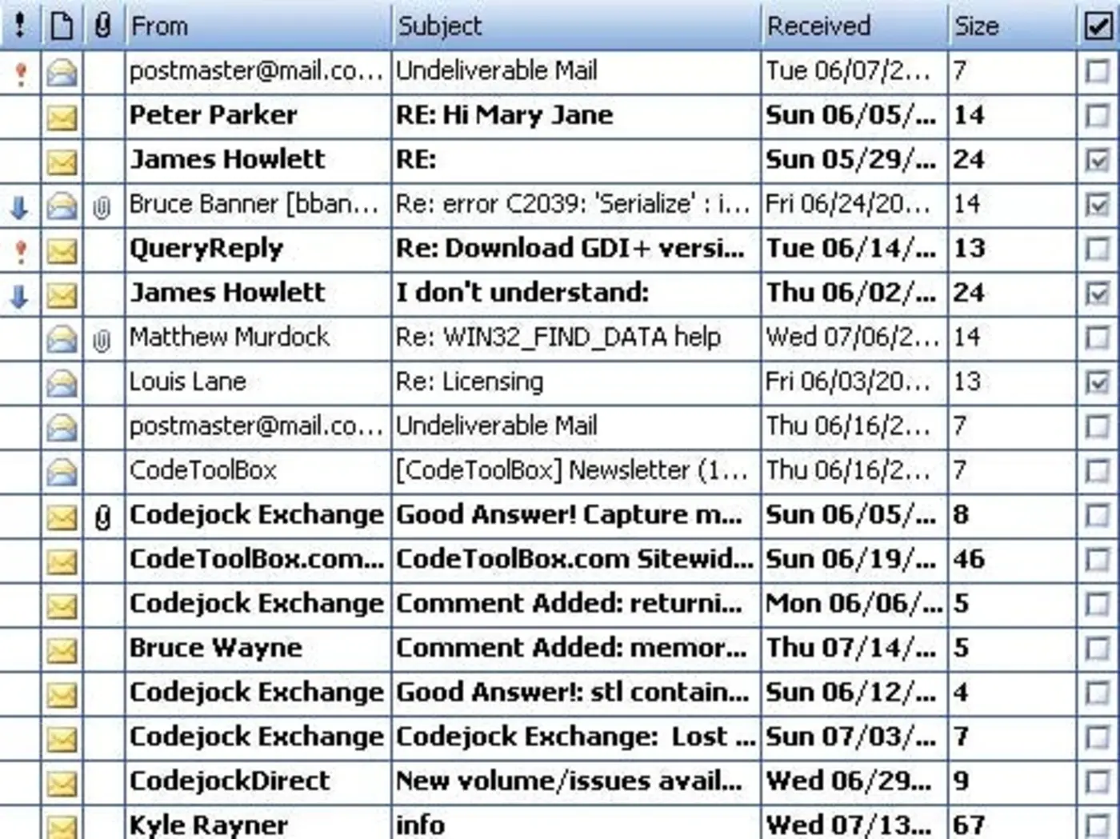Uncheck the box on James Howlett 'RE:' row
The height and width of the screenshot is (839, 1120).
(1098, 161)
